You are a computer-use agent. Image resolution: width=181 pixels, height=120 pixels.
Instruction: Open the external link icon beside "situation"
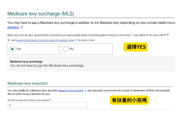pos(21,27)
